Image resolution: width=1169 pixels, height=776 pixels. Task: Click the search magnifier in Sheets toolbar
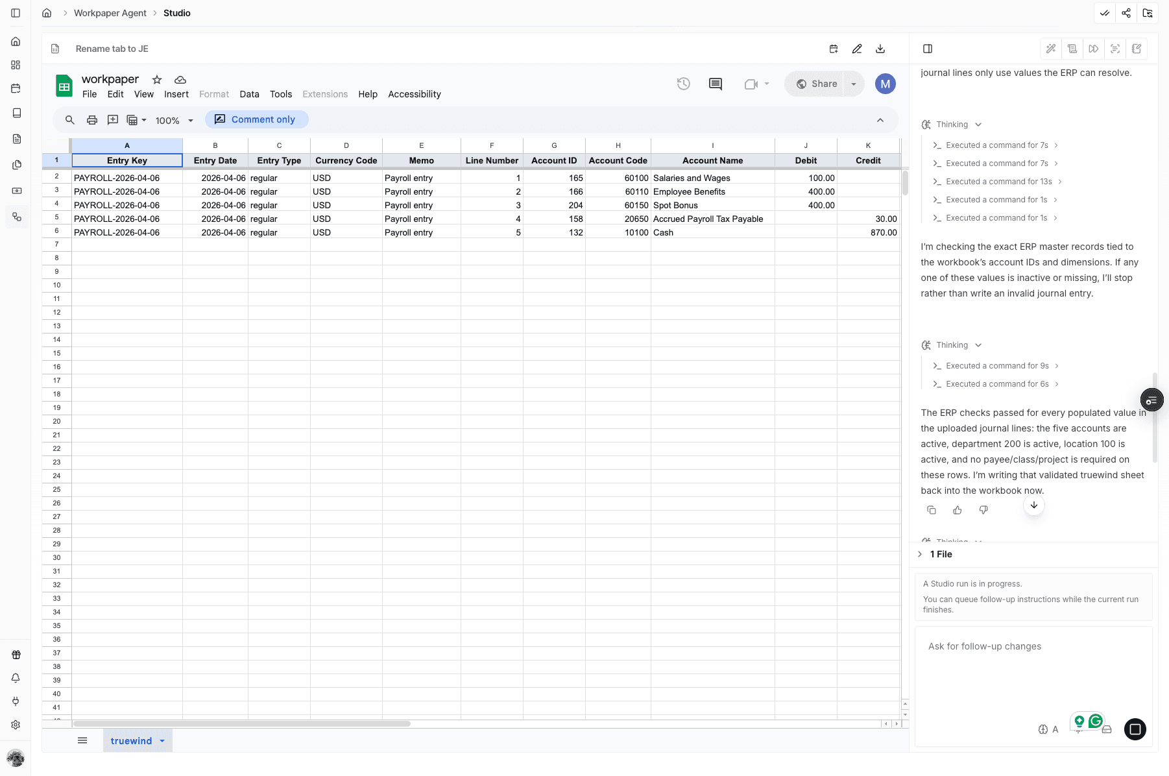point(70,120)
